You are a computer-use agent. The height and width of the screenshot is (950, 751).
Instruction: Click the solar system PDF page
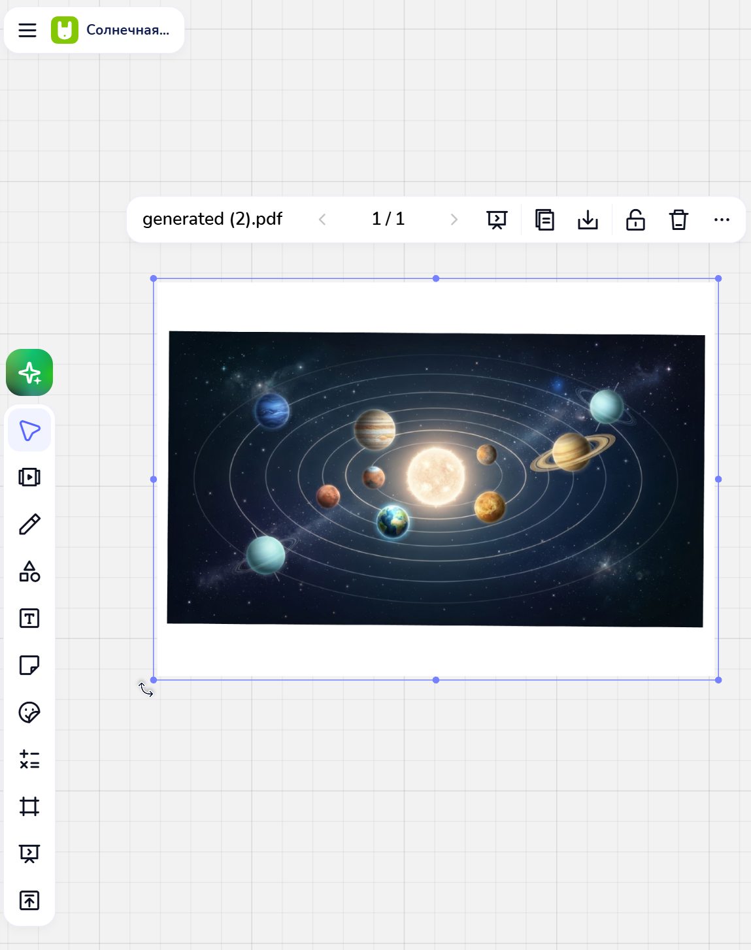[436, 480]
